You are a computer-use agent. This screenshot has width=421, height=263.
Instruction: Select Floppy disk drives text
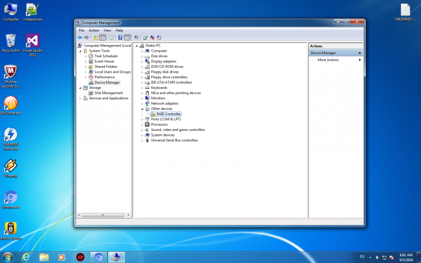(x=165, y=72)
